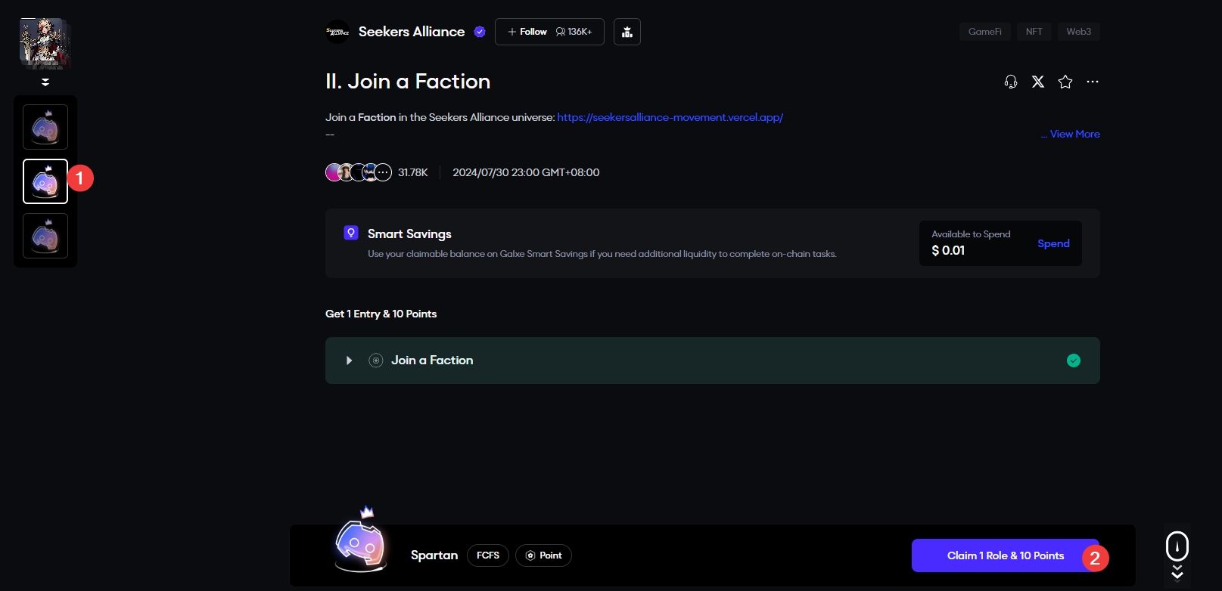Expand the Join a Faction task
The image size is (1222, 591).
(349, 360)
